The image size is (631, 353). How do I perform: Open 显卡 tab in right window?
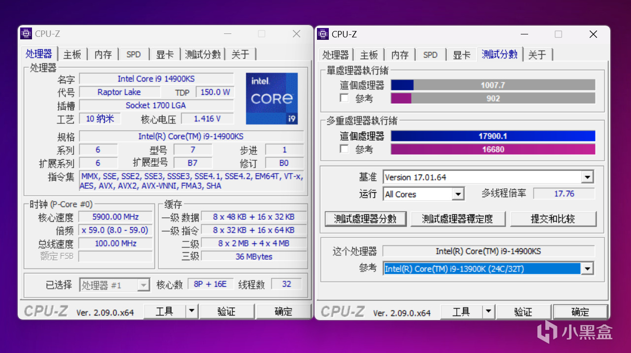462,55
